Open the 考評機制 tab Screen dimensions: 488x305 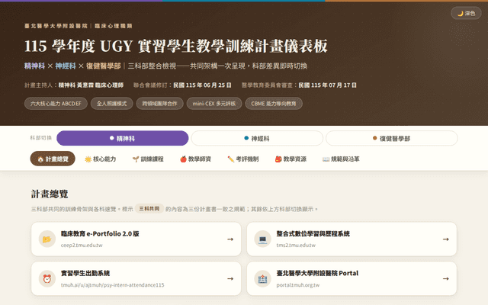(x=243, y=159)
